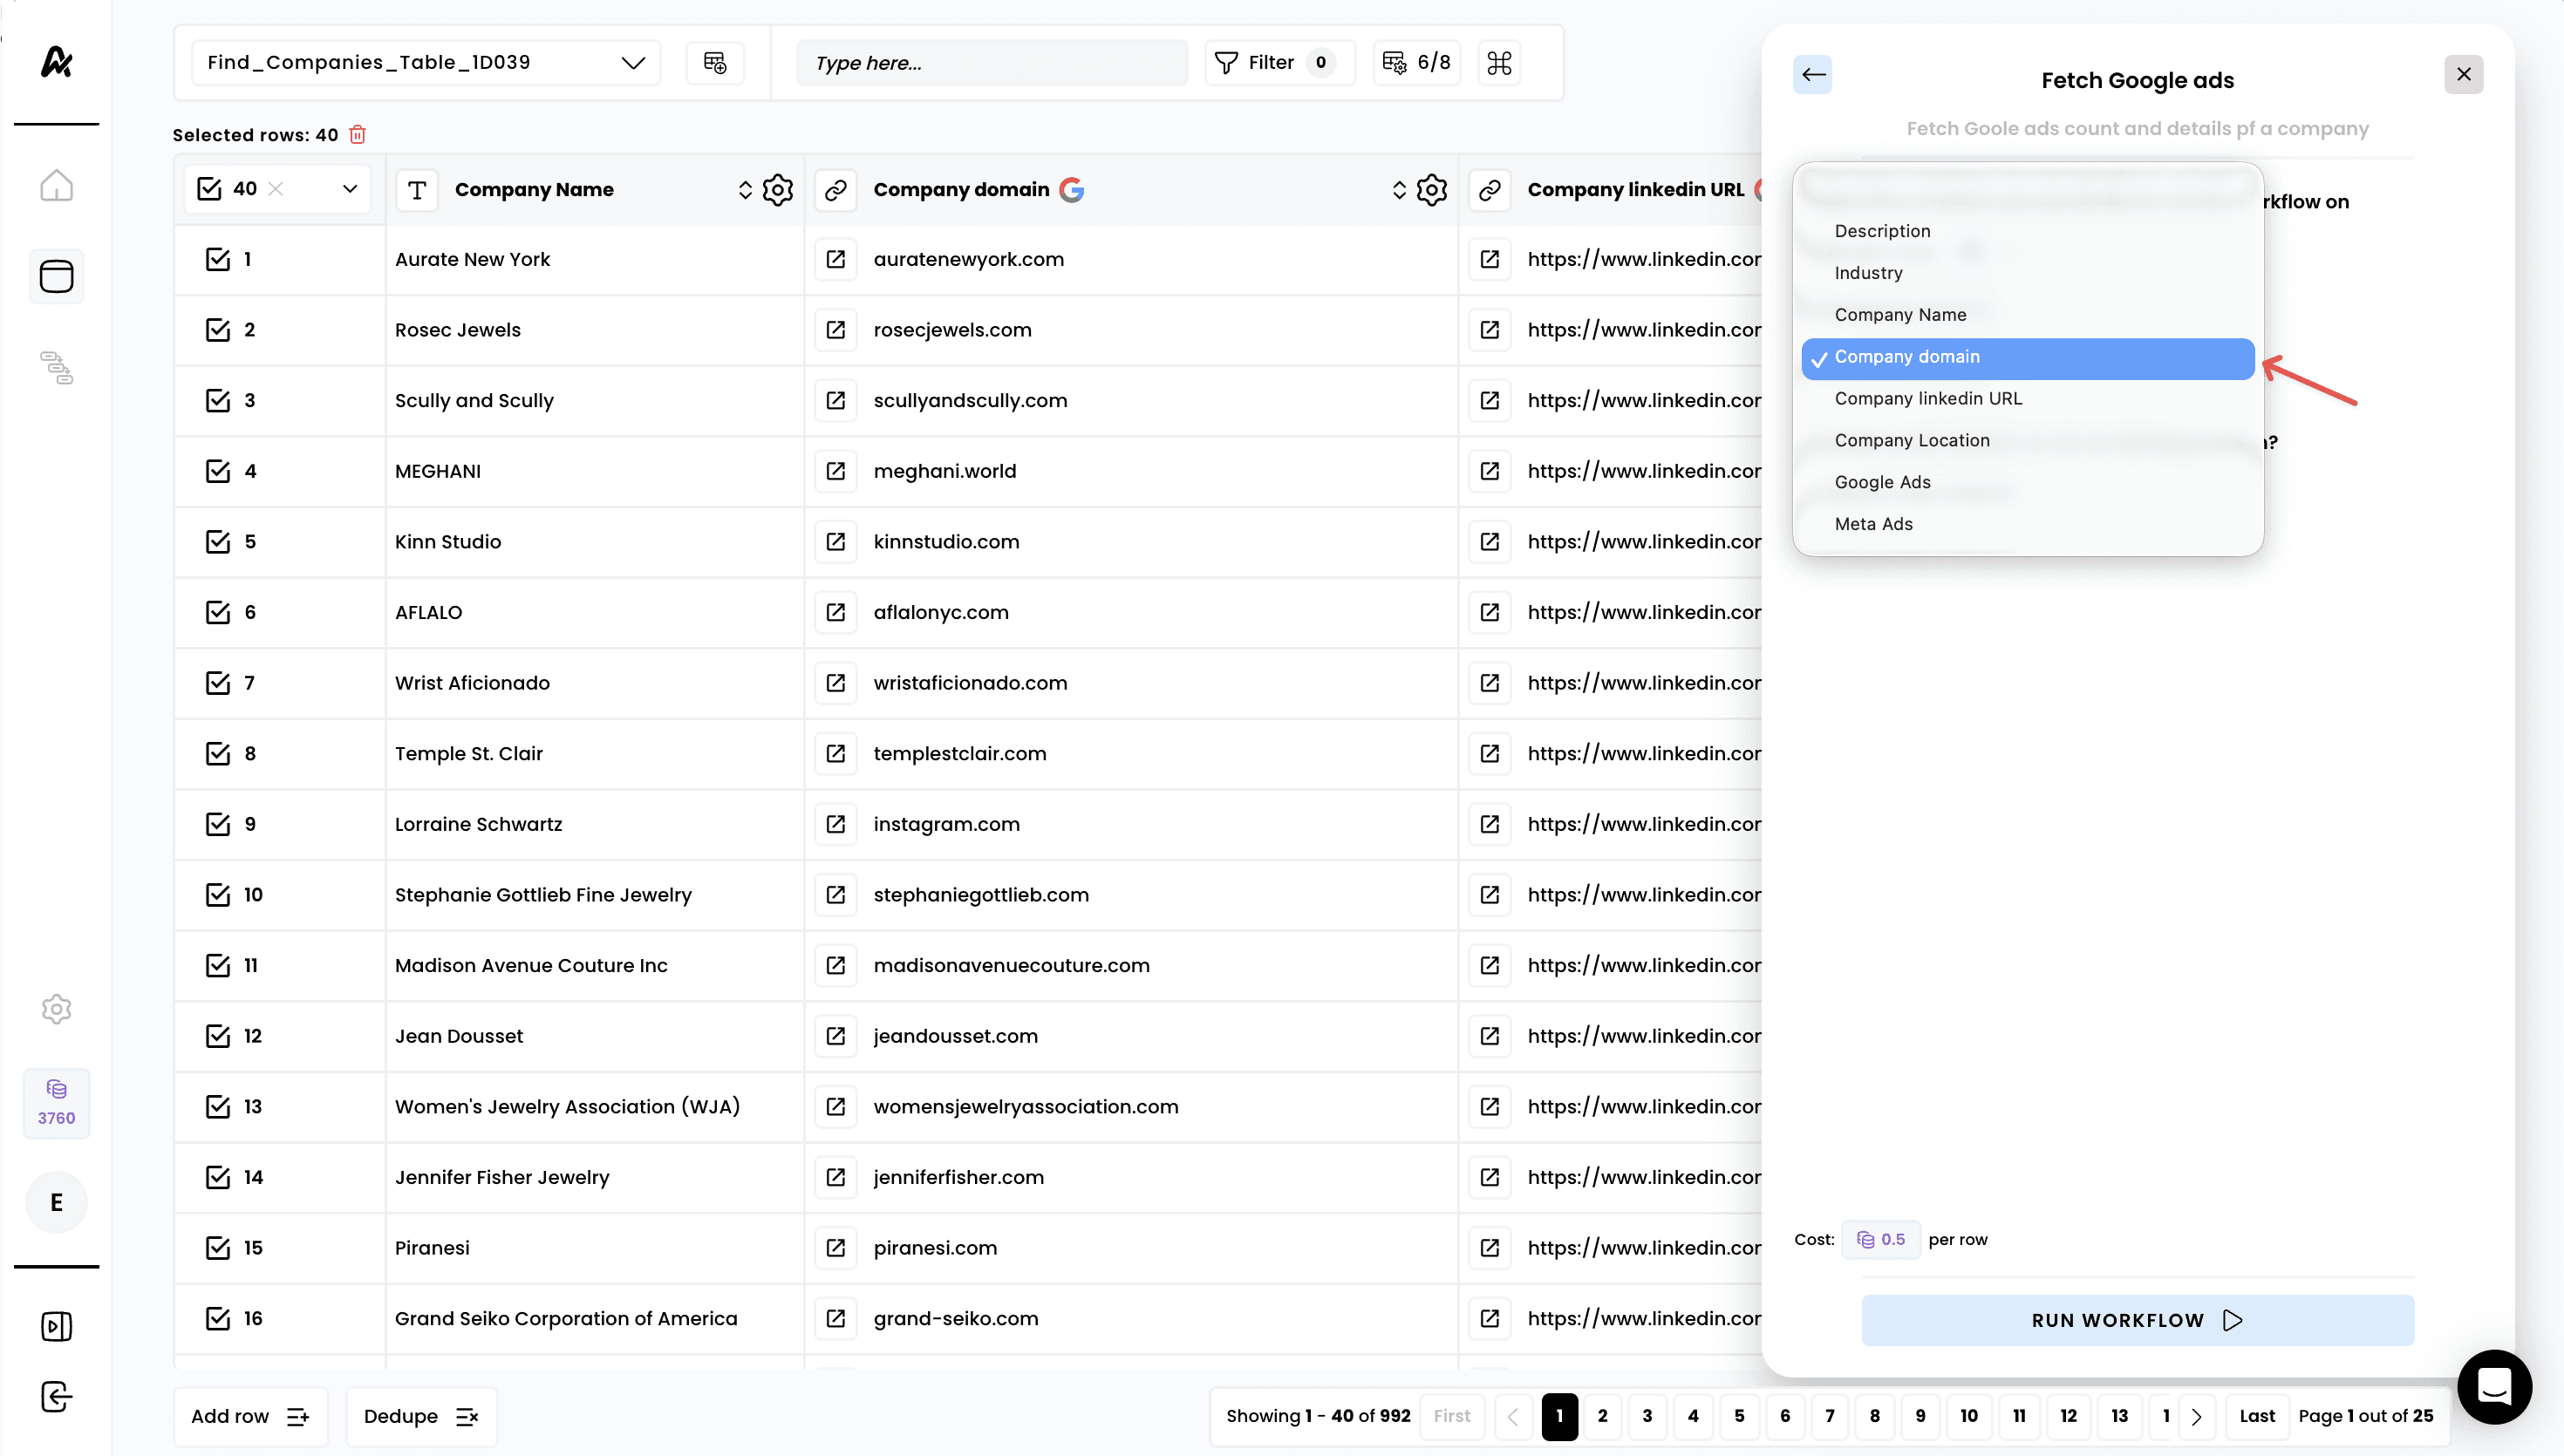Image resolution: width=2564 pixels, height=1456 pixels.
Task: Toggle the checkbox for row 7
Action: [x=218, y=683]
